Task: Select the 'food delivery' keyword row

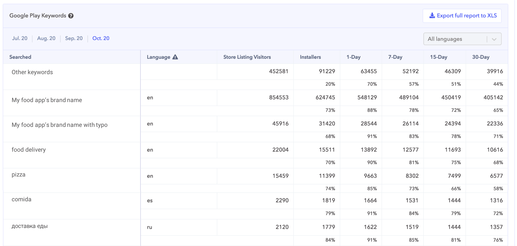Action: (29, 150)
